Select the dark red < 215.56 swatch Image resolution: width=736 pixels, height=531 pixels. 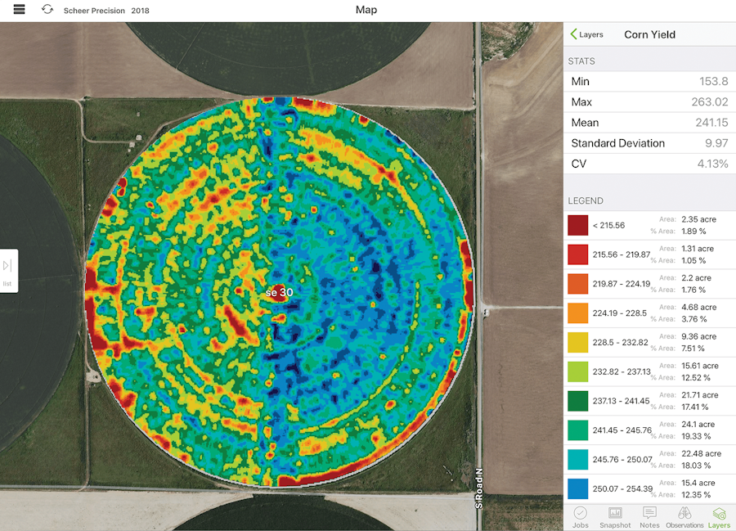click(577, 225)
